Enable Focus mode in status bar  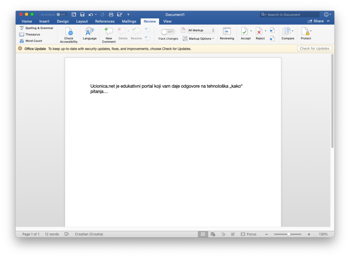pyautogui.click(x=248, y=234)
